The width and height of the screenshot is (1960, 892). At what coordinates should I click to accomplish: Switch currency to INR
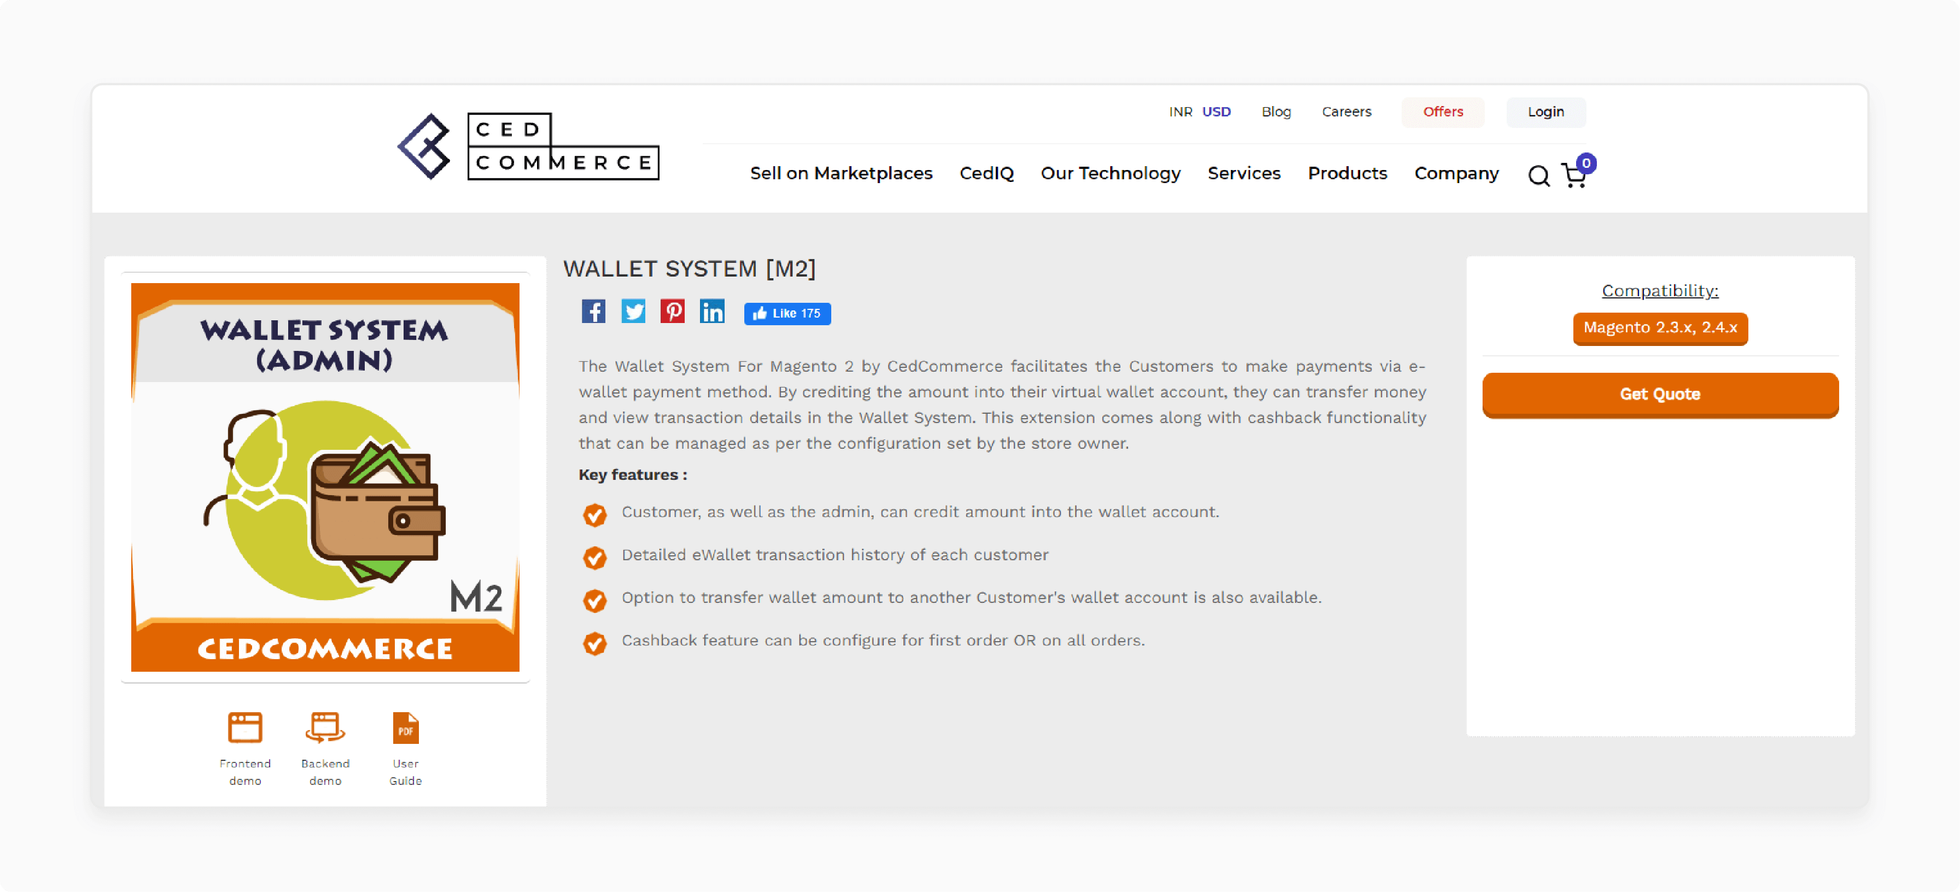coord(1180,112)
